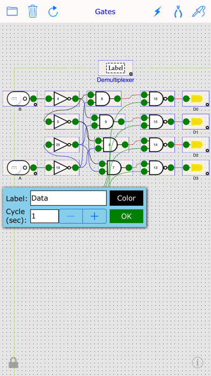
Task: Click the circular refresh arrow icon
Action: (x=53, y=11)
